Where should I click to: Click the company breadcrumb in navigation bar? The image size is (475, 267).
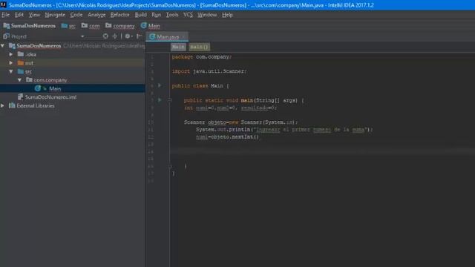click(x=120, y=26)
